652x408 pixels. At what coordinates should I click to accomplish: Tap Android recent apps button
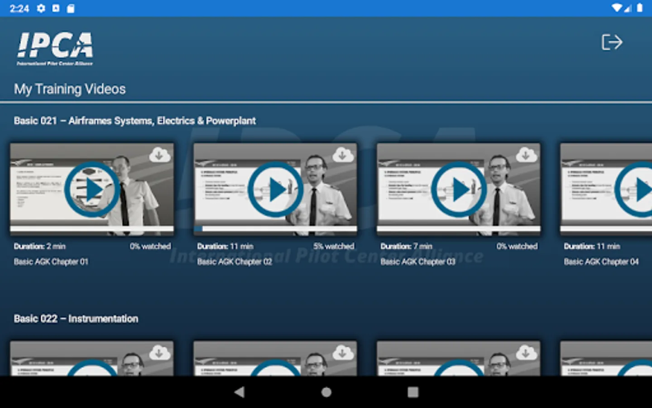click(x=413, y=392)
